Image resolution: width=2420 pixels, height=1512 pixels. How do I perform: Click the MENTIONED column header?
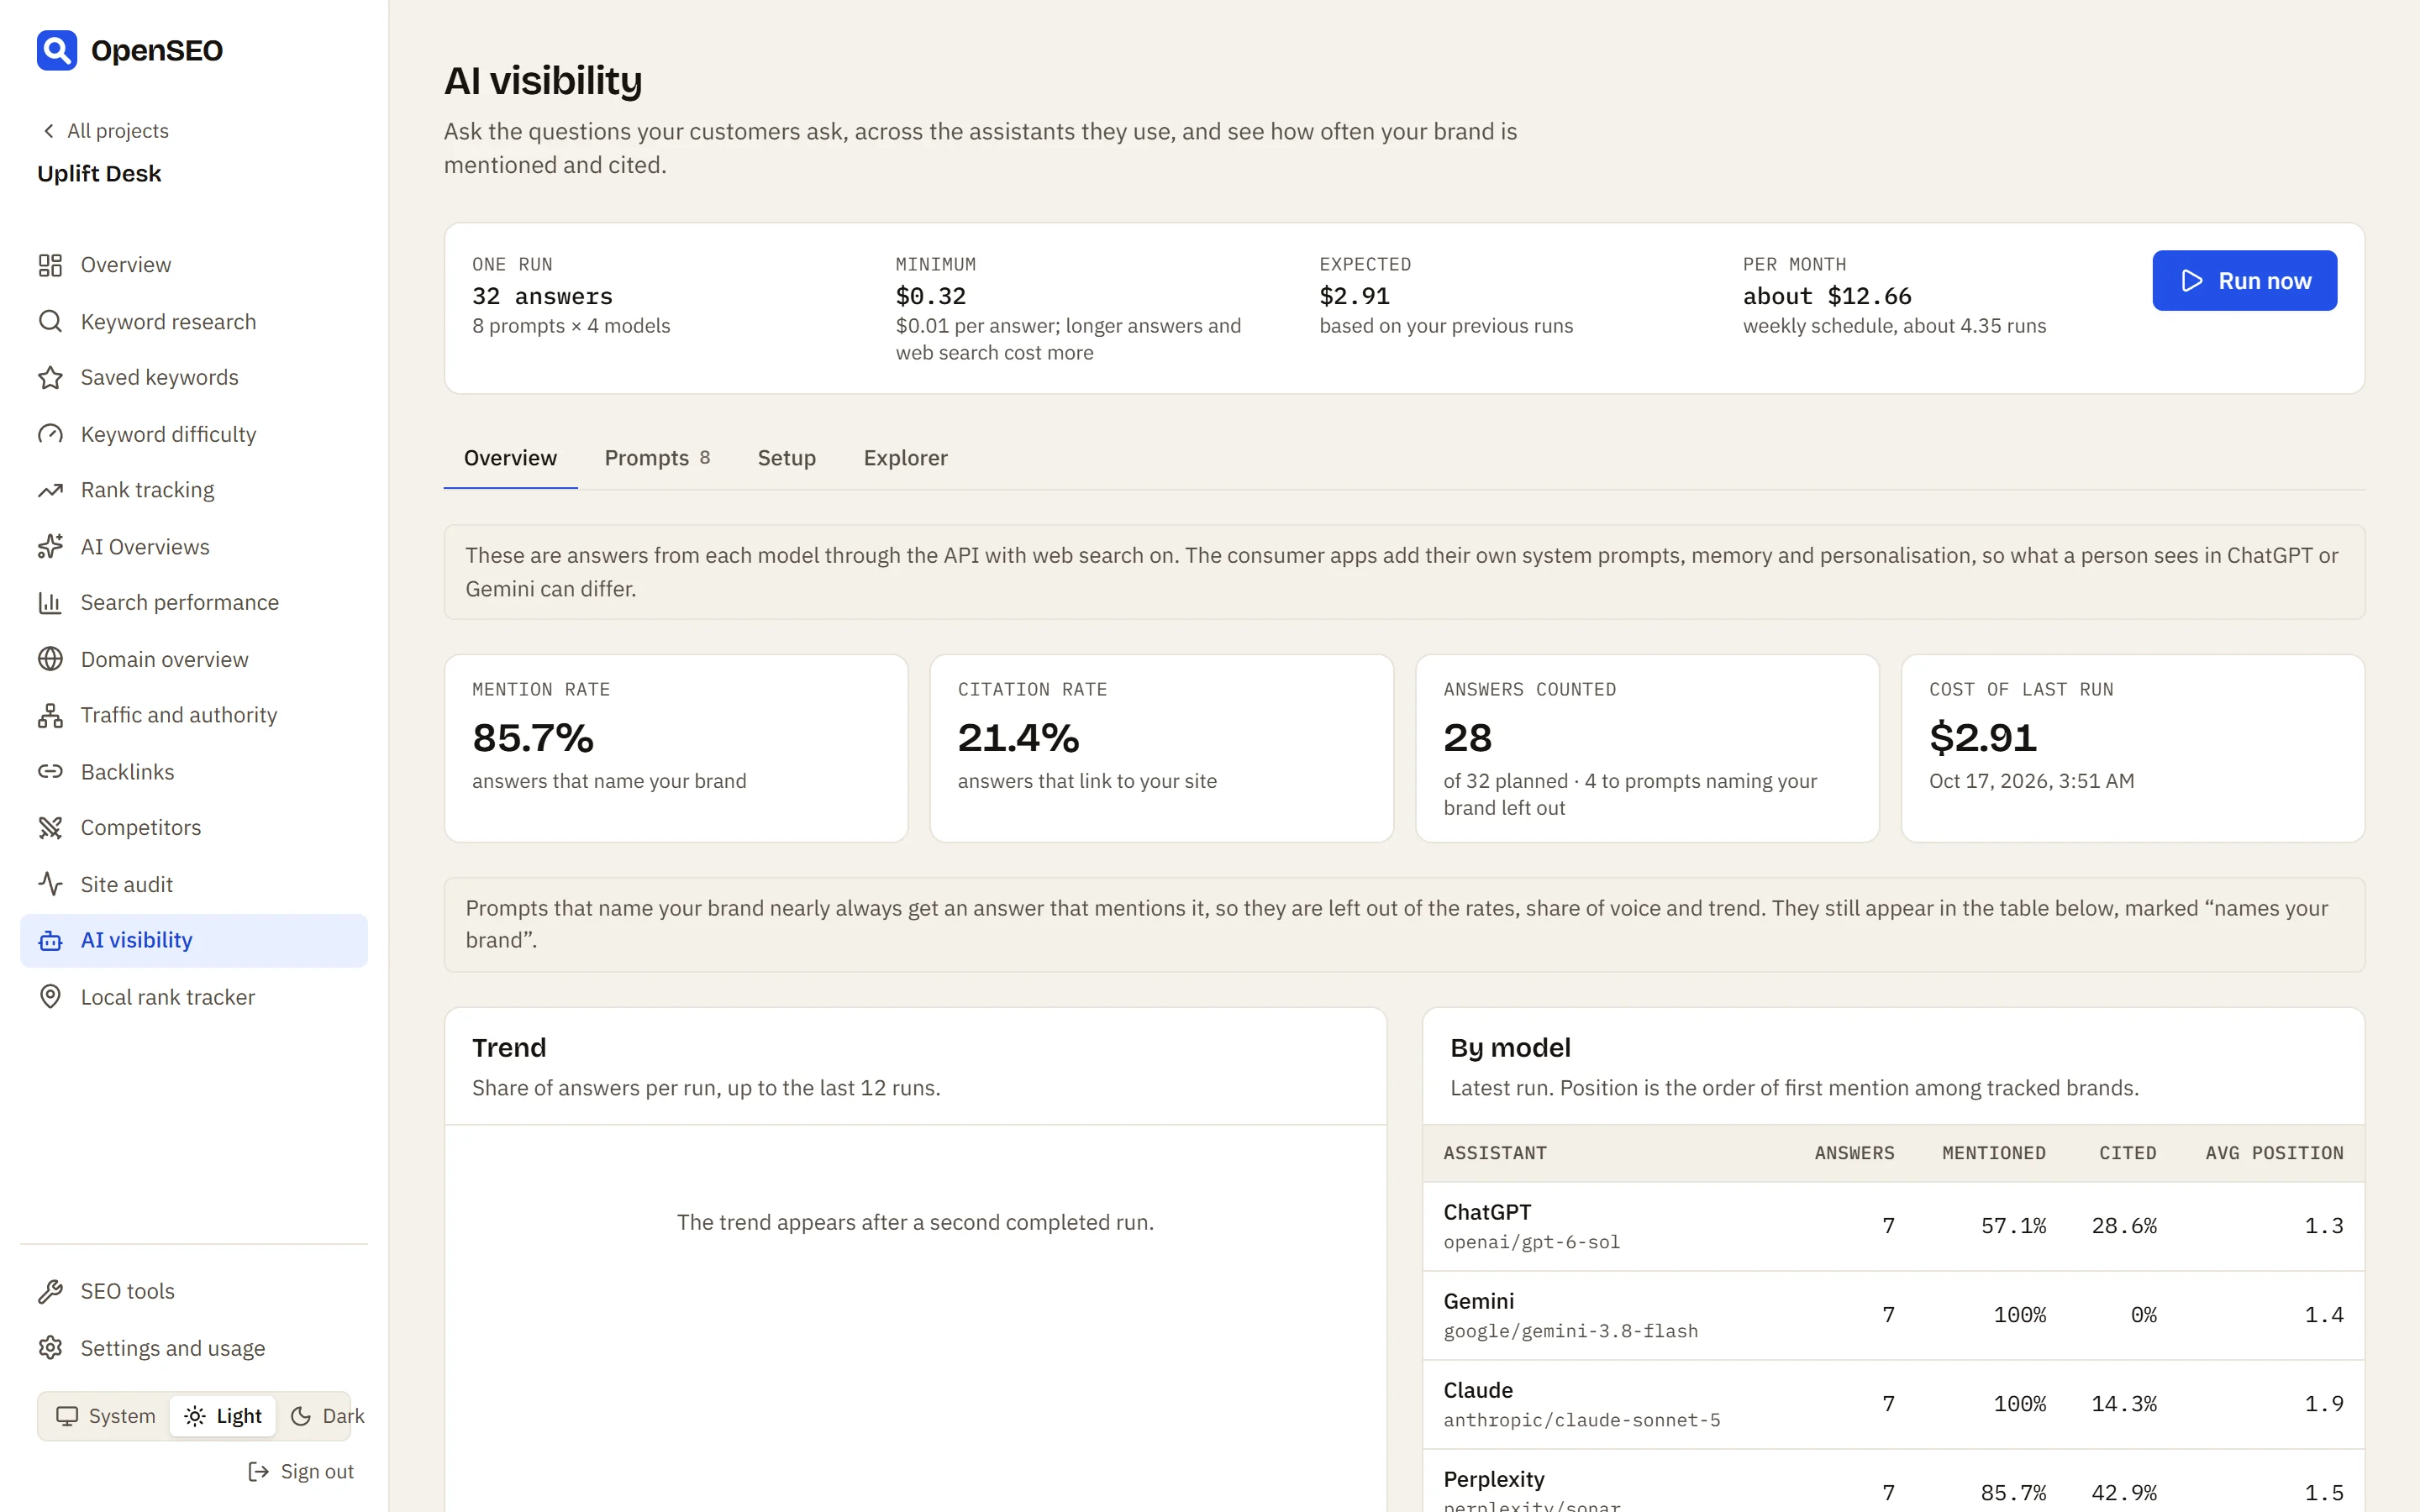[x=1993, y=1153]
